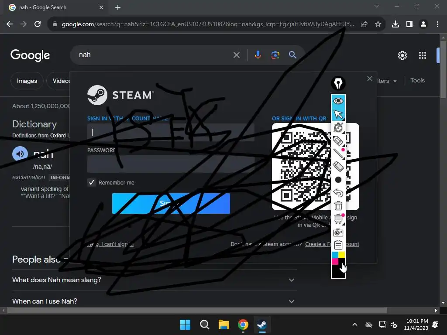Click the blue magnifier search icon
Viewport: 447px width, 335px height.
292,55
